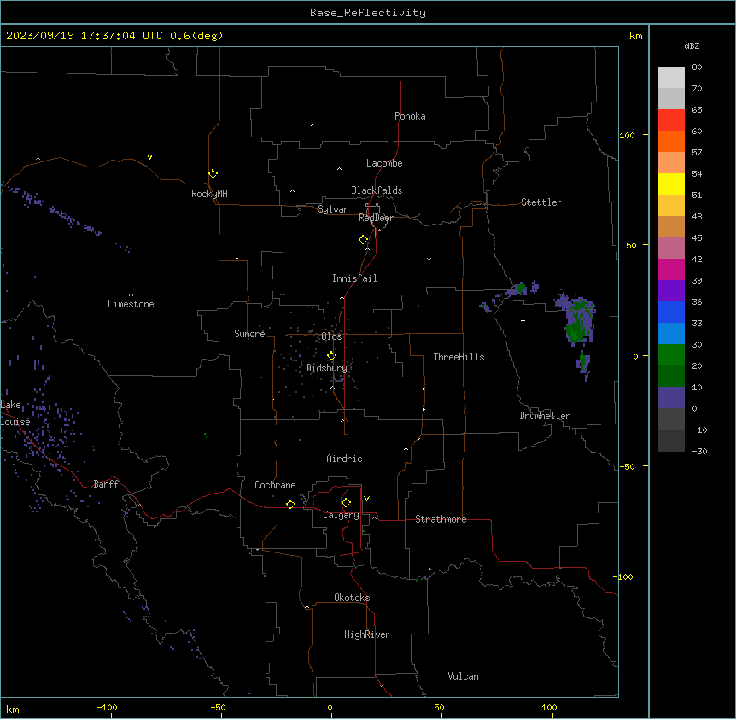Click the Innisfail city label

(x=354, y=278)
